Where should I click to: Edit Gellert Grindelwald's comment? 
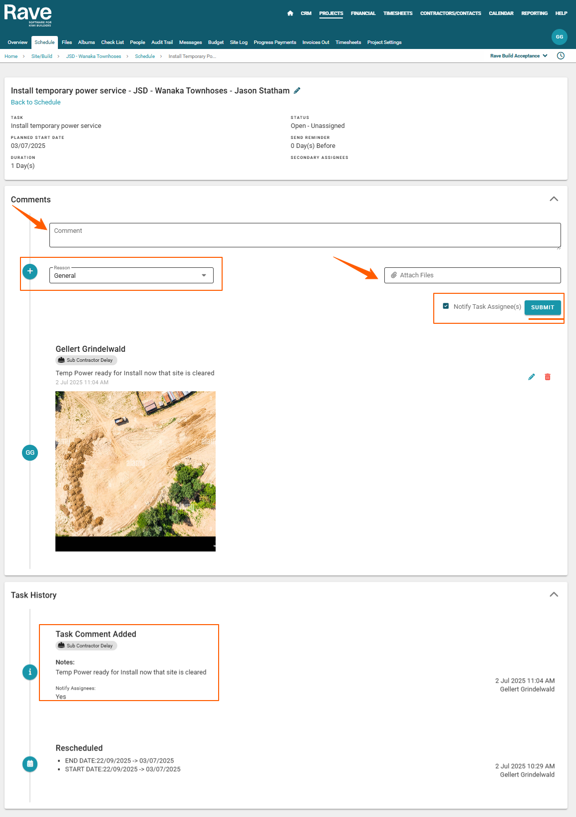532,377
